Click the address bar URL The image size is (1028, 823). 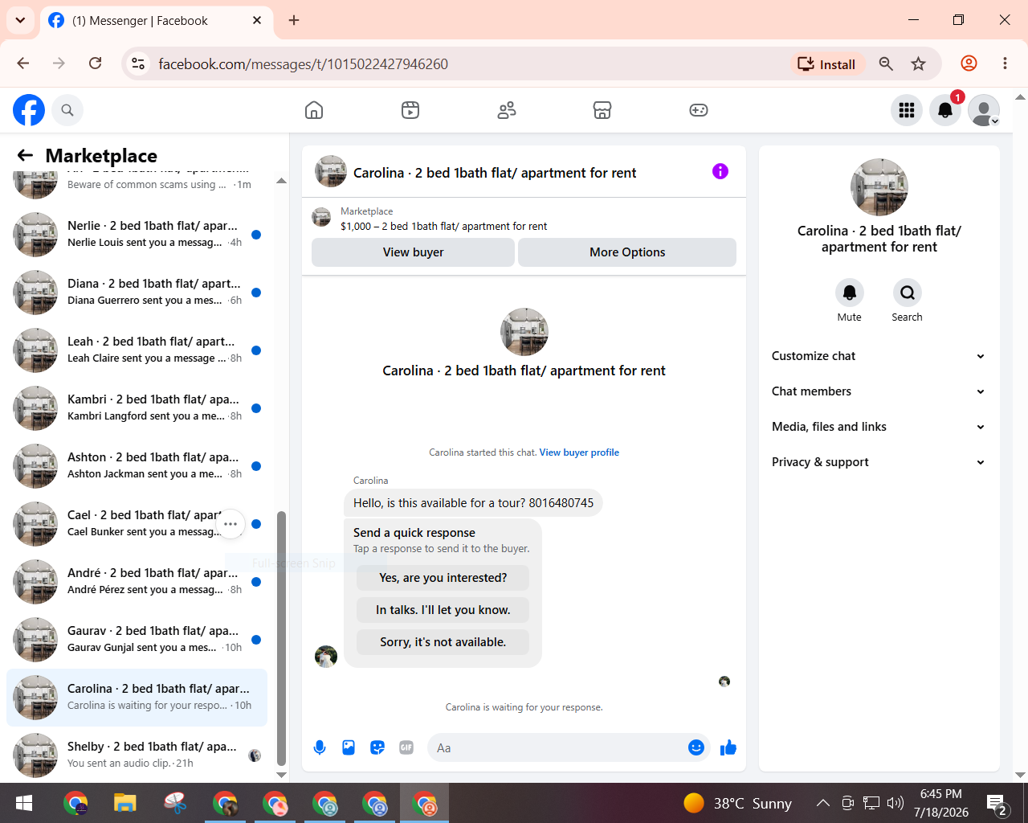(304, 64)
